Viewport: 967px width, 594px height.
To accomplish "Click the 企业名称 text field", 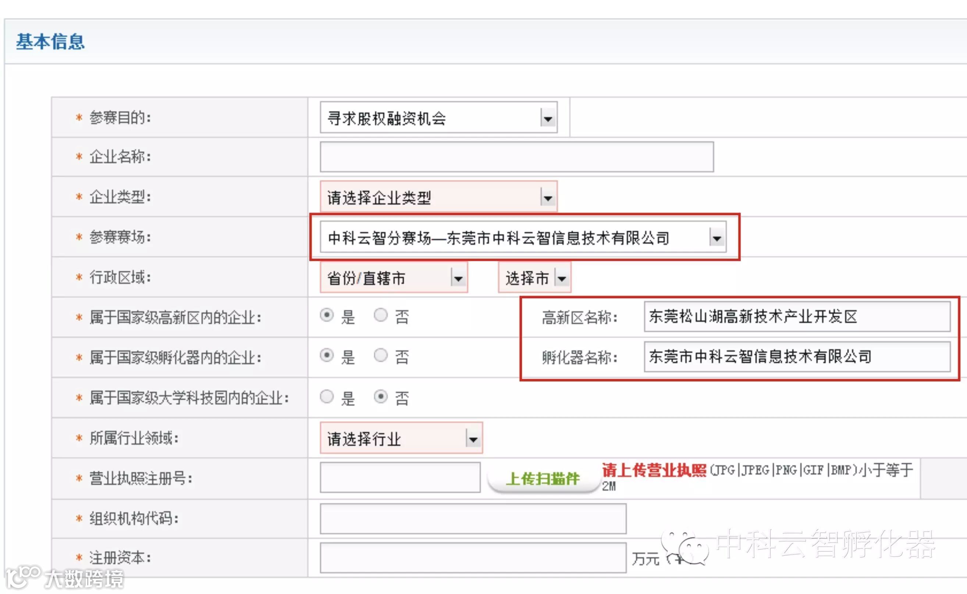I will tap(516, 157).
